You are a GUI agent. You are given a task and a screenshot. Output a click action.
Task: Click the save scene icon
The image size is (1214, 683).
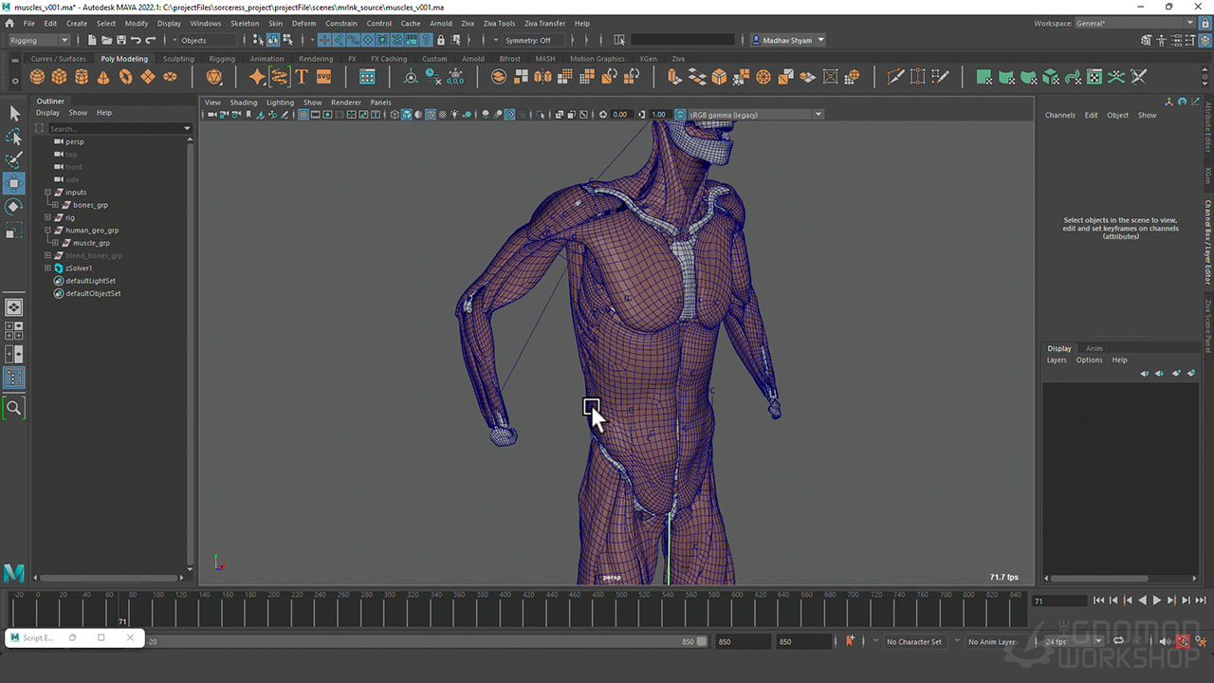click(121, 40)
